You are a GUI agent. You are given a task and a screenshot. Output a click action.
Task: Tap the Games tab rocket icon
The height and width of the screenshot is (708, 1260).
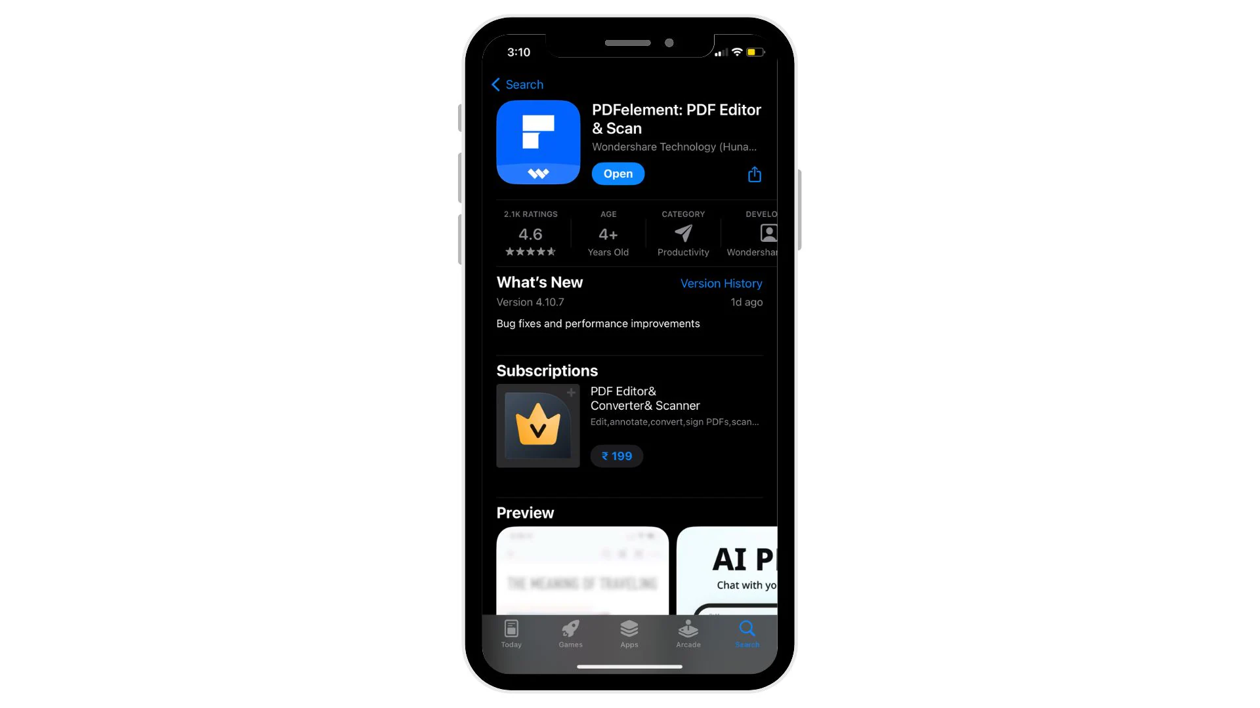pos(570,629)
